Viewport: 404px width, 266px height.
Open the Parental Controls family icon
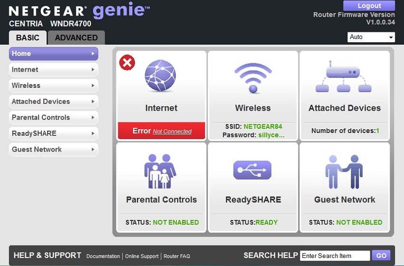tap(160, 171)
